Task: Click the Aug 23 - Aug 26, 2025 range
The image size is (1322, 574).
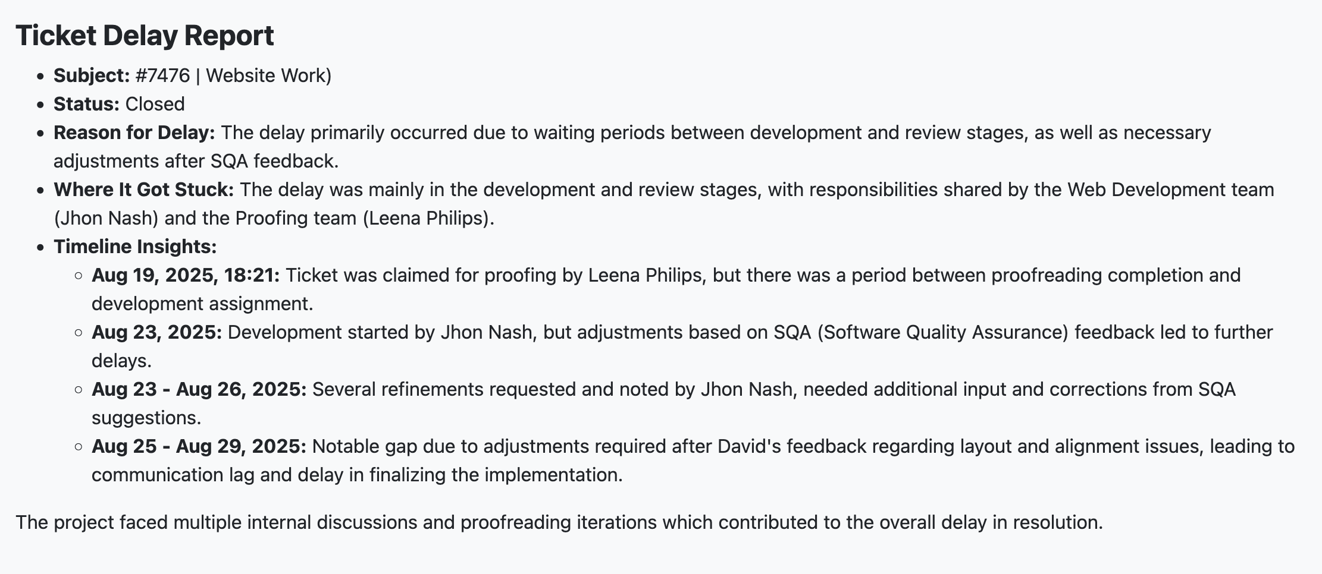Action: click(x=199, y=389)
